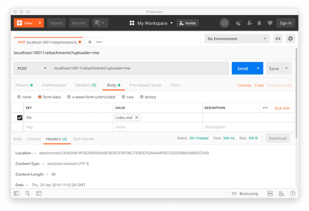Open the help question mark icon
Image resolution: width=309 pixels, height=211 pixels.
point(293,193)
